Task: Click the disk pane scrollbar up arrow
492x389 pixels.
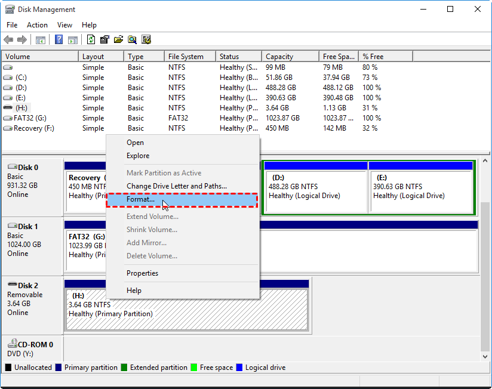Action: [485, 161]
